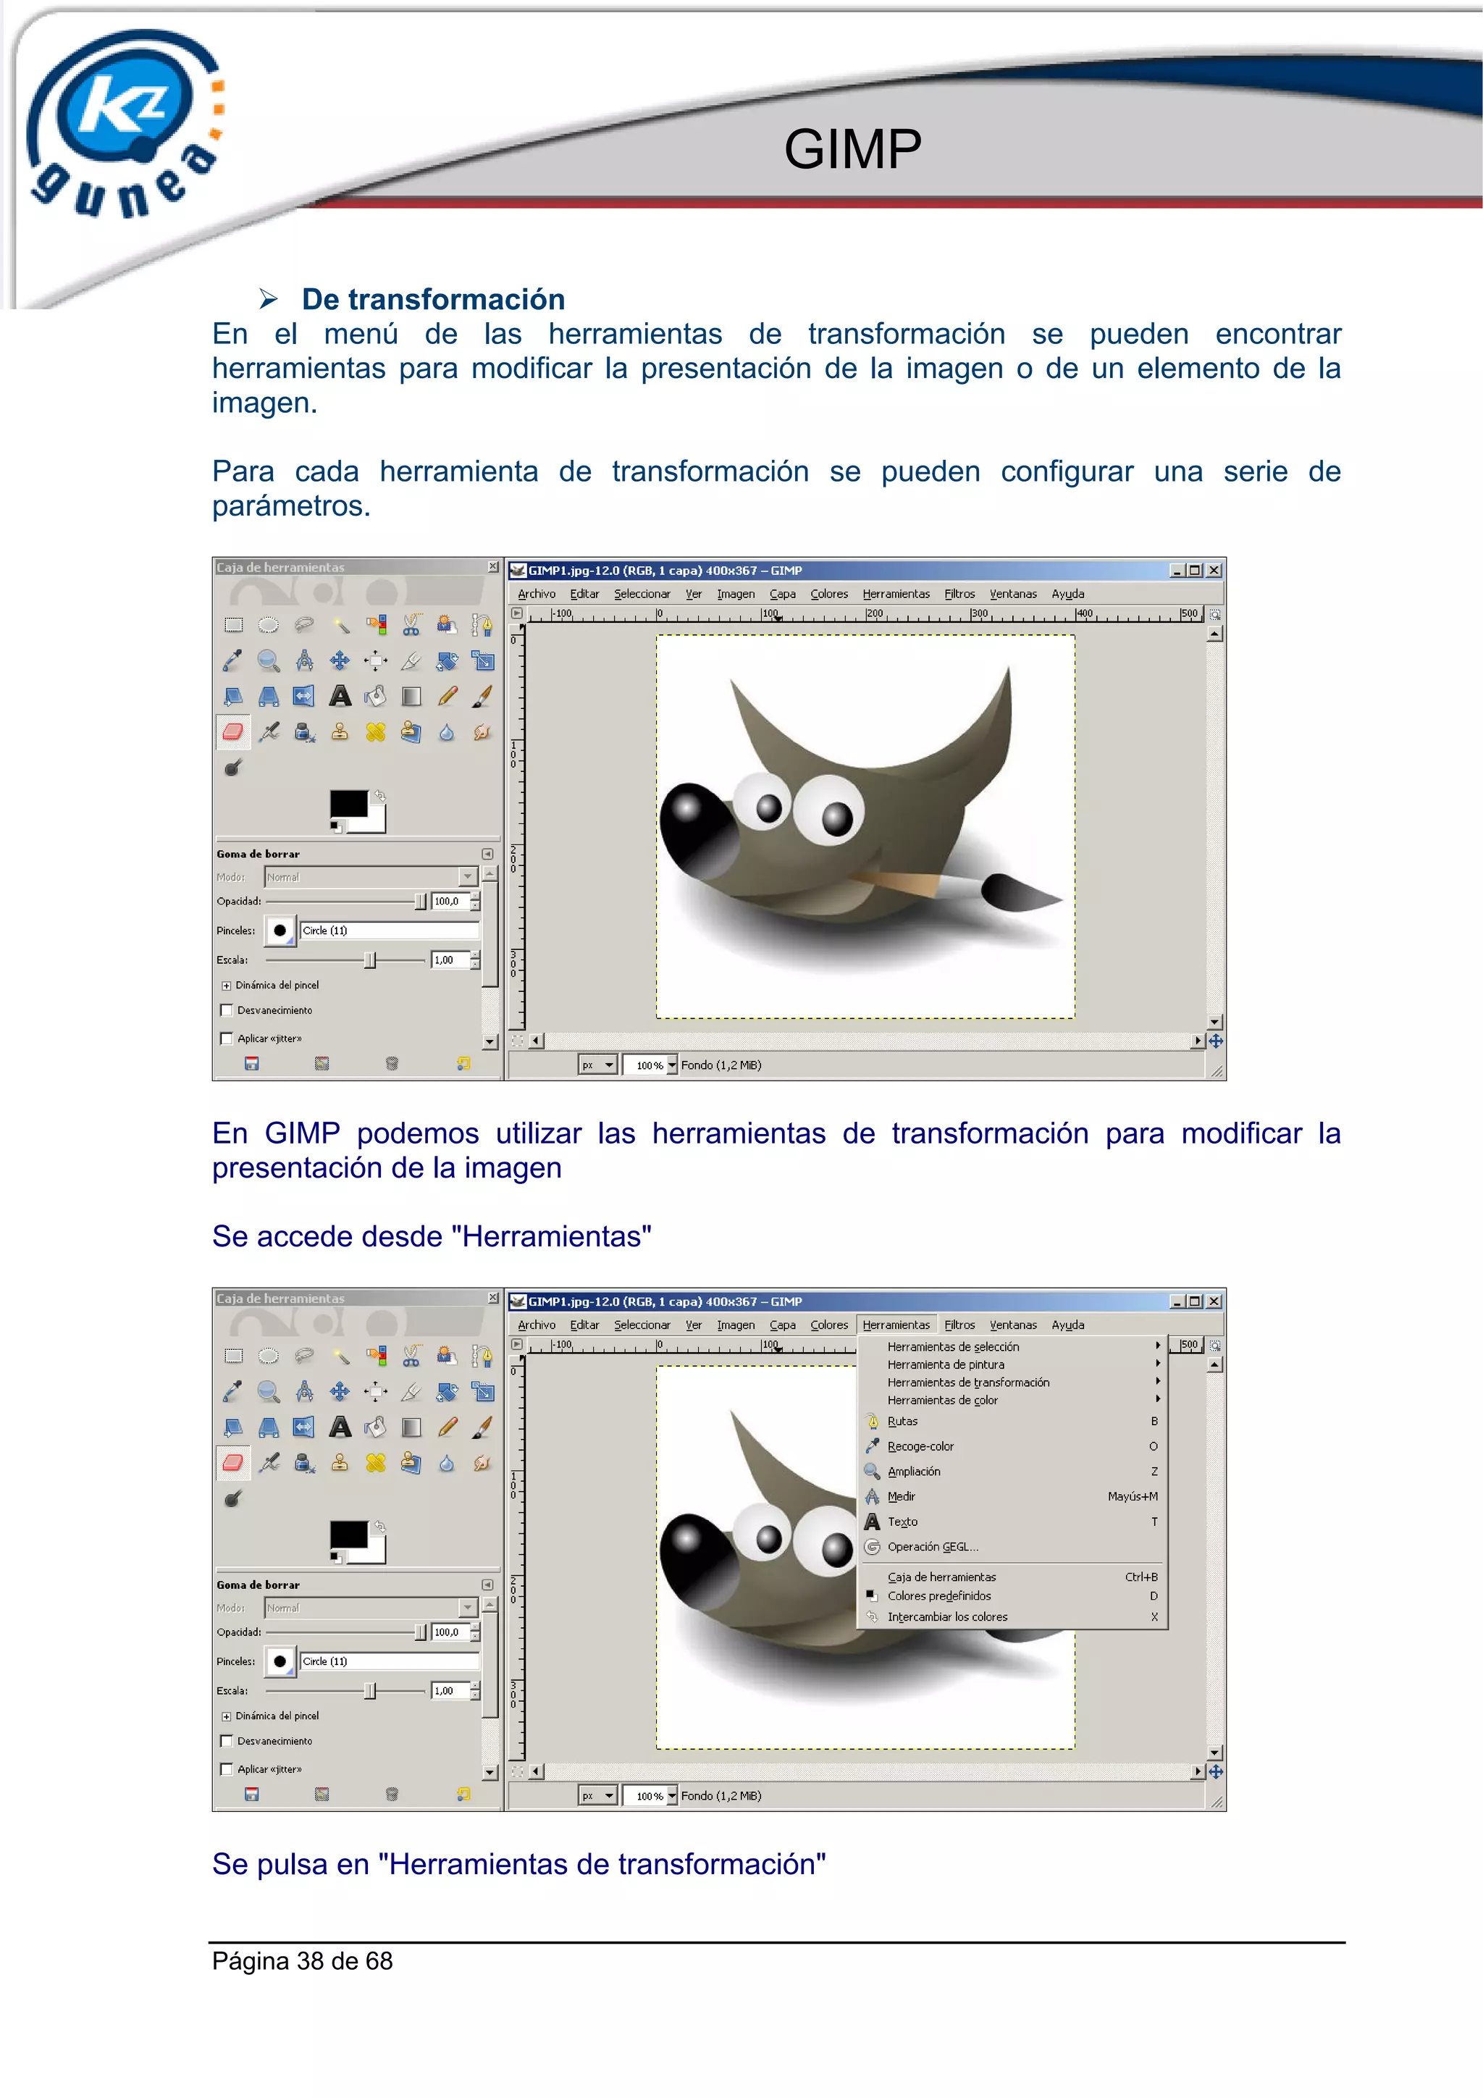The height and width of the screenshot is (2098, 1483).
Task: Click swap colors arrow in upper screenshot toolbox
Action: pyautogui.click(x=380, y=796)
